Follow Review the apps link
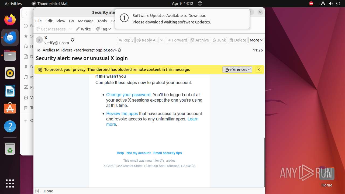 point(122,114)
